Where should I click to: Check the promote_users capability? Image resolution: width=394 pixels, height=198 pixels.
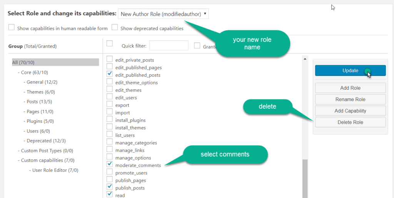pos(110,172)
